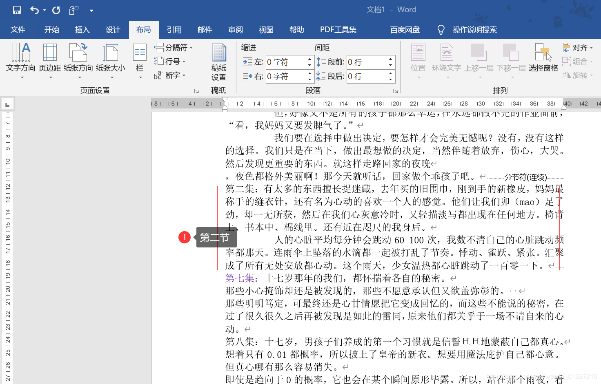Click 下移一层 send backward icon
Screen dimensions: 601x384
[511, 60]
